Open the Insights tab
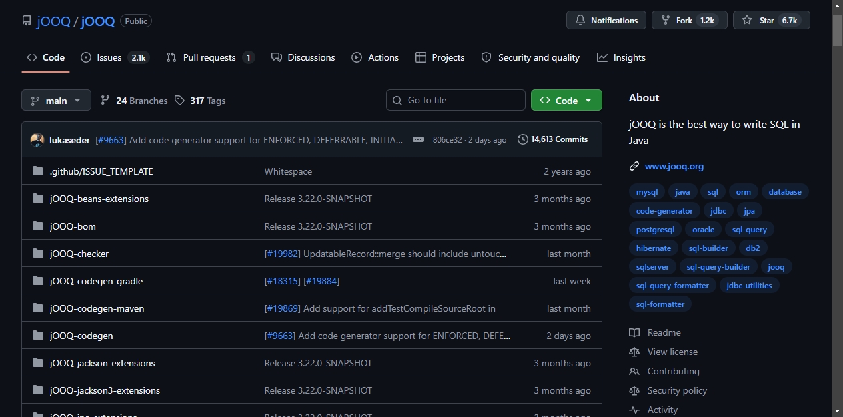843x417 pixels. pyautogui.click(x=621, y=57)
